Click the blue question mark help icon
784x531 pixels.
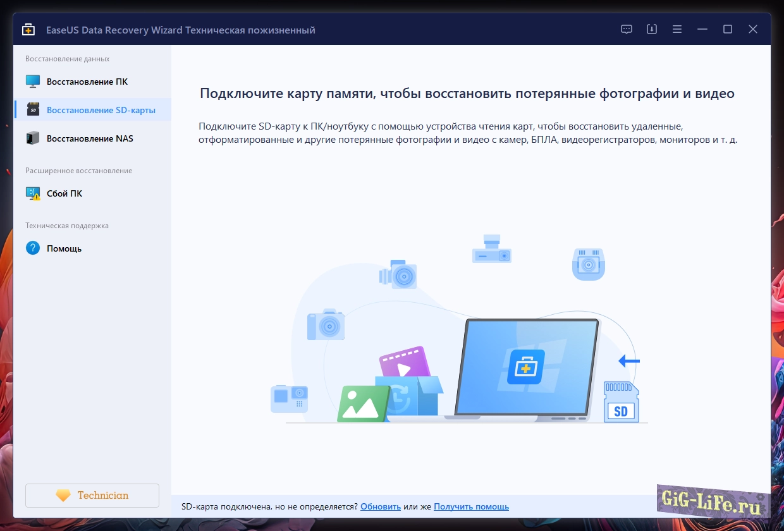click(33, 248)
